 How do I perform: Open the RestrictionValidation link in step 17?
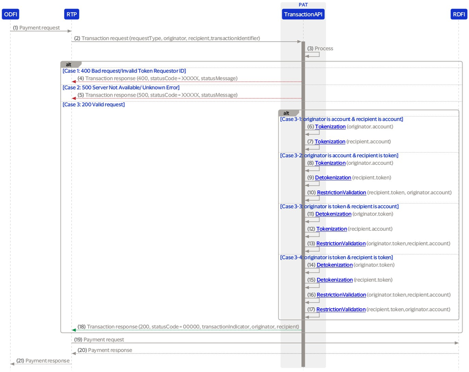pyautogui.click(x=341, y=310)
